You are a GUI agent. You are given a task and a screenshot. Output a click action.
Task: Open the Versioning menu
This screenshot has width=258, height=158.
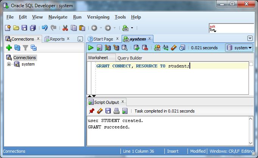coord(98,17)
